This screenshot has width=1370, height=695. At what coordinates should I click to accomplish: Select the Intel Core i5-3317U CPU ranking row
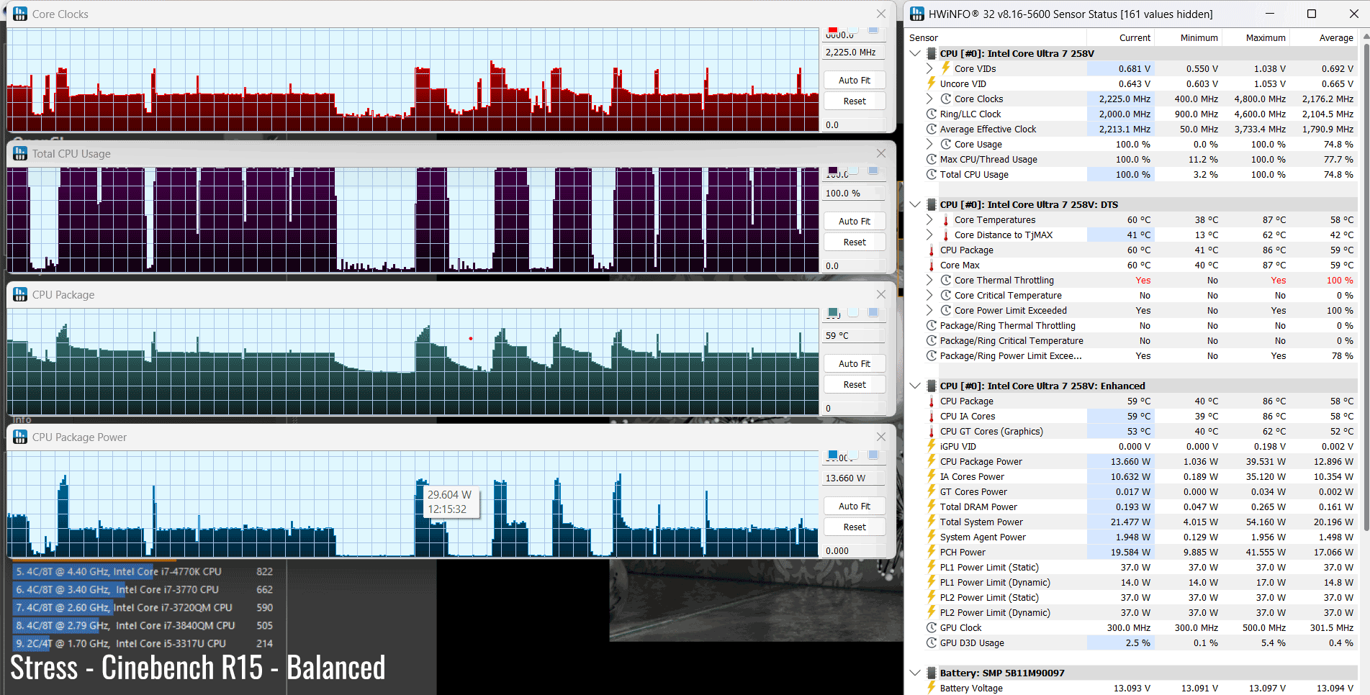pyautogui.click(x=145, y=643)
